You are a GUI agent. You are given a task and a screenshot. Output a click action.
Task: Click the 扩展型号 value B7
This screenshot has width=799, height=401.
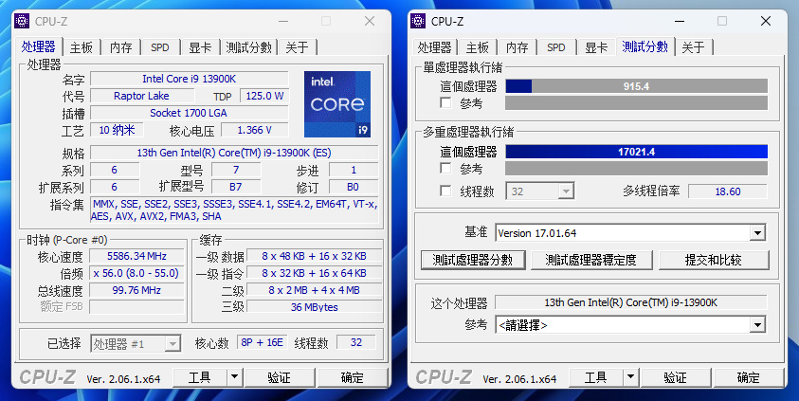click(236, 187)
